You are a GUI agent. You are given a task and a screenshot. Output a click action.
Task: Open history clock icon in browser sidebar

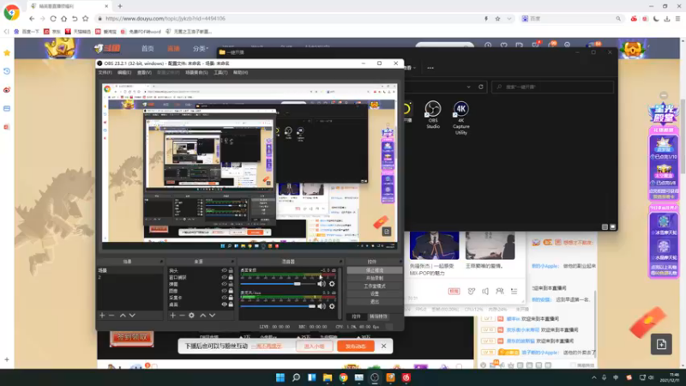coord(7,71)
